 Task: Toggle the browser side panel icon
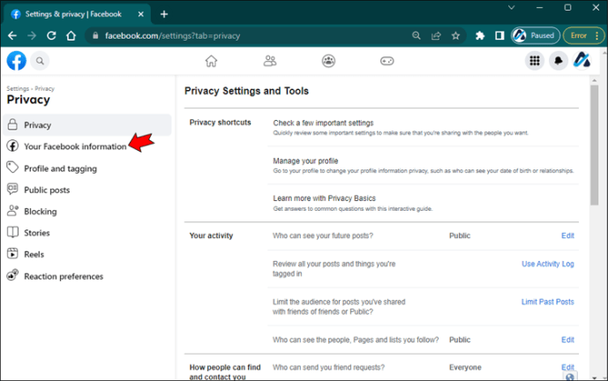tap(499, 35)
